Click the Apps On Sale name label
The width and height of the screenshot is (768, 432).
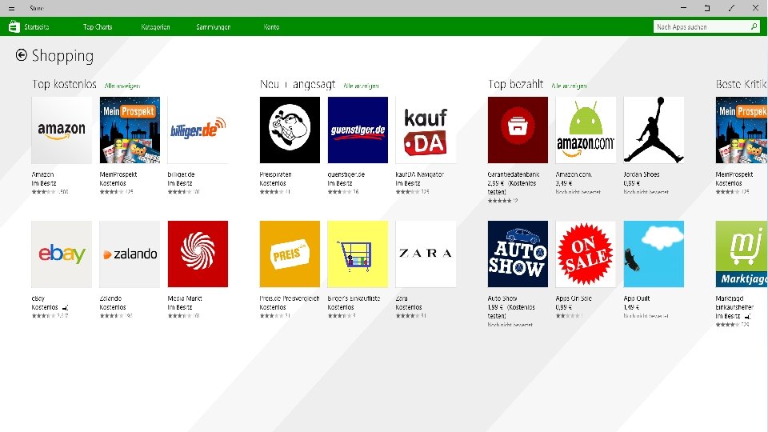(x=574, y=298)
